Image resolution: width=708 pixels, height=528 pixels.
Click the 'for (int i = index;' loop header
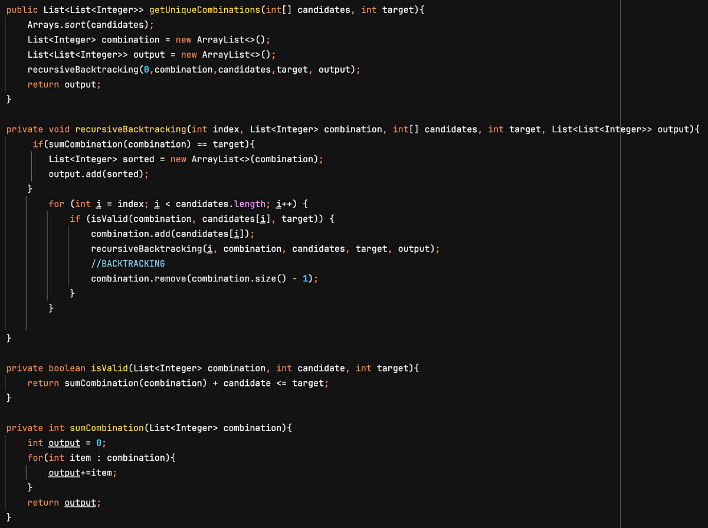(178, 204)
